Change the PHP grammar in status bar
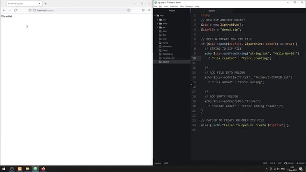 pos(280,163)
